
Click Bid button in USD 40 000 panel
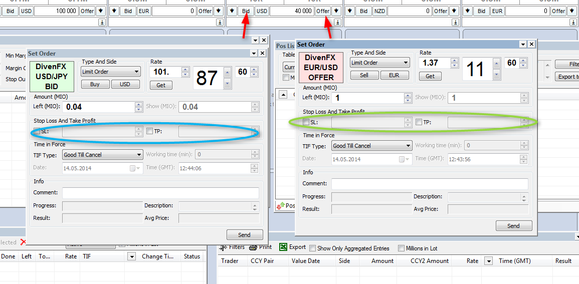coord(246,11)
